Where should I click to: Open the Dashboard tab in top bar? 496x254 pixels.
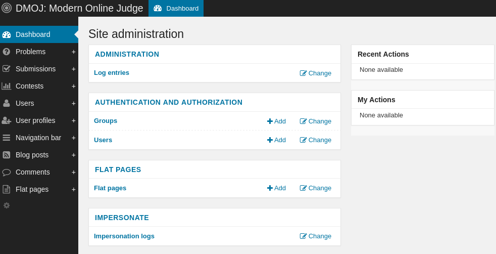click(x=176, y=8)
